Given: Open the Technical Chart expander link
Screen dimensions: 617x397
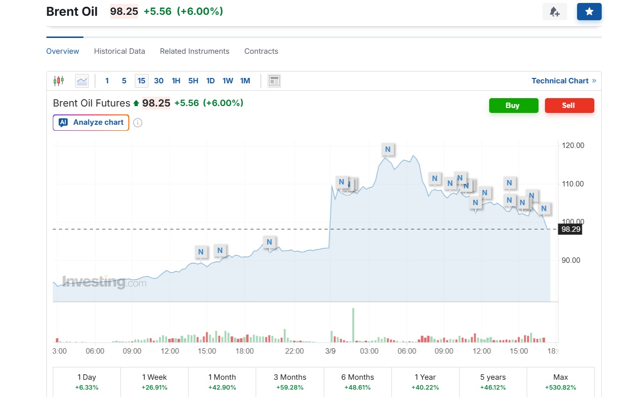Looking at the screenshot, I should tap(563, 81).
